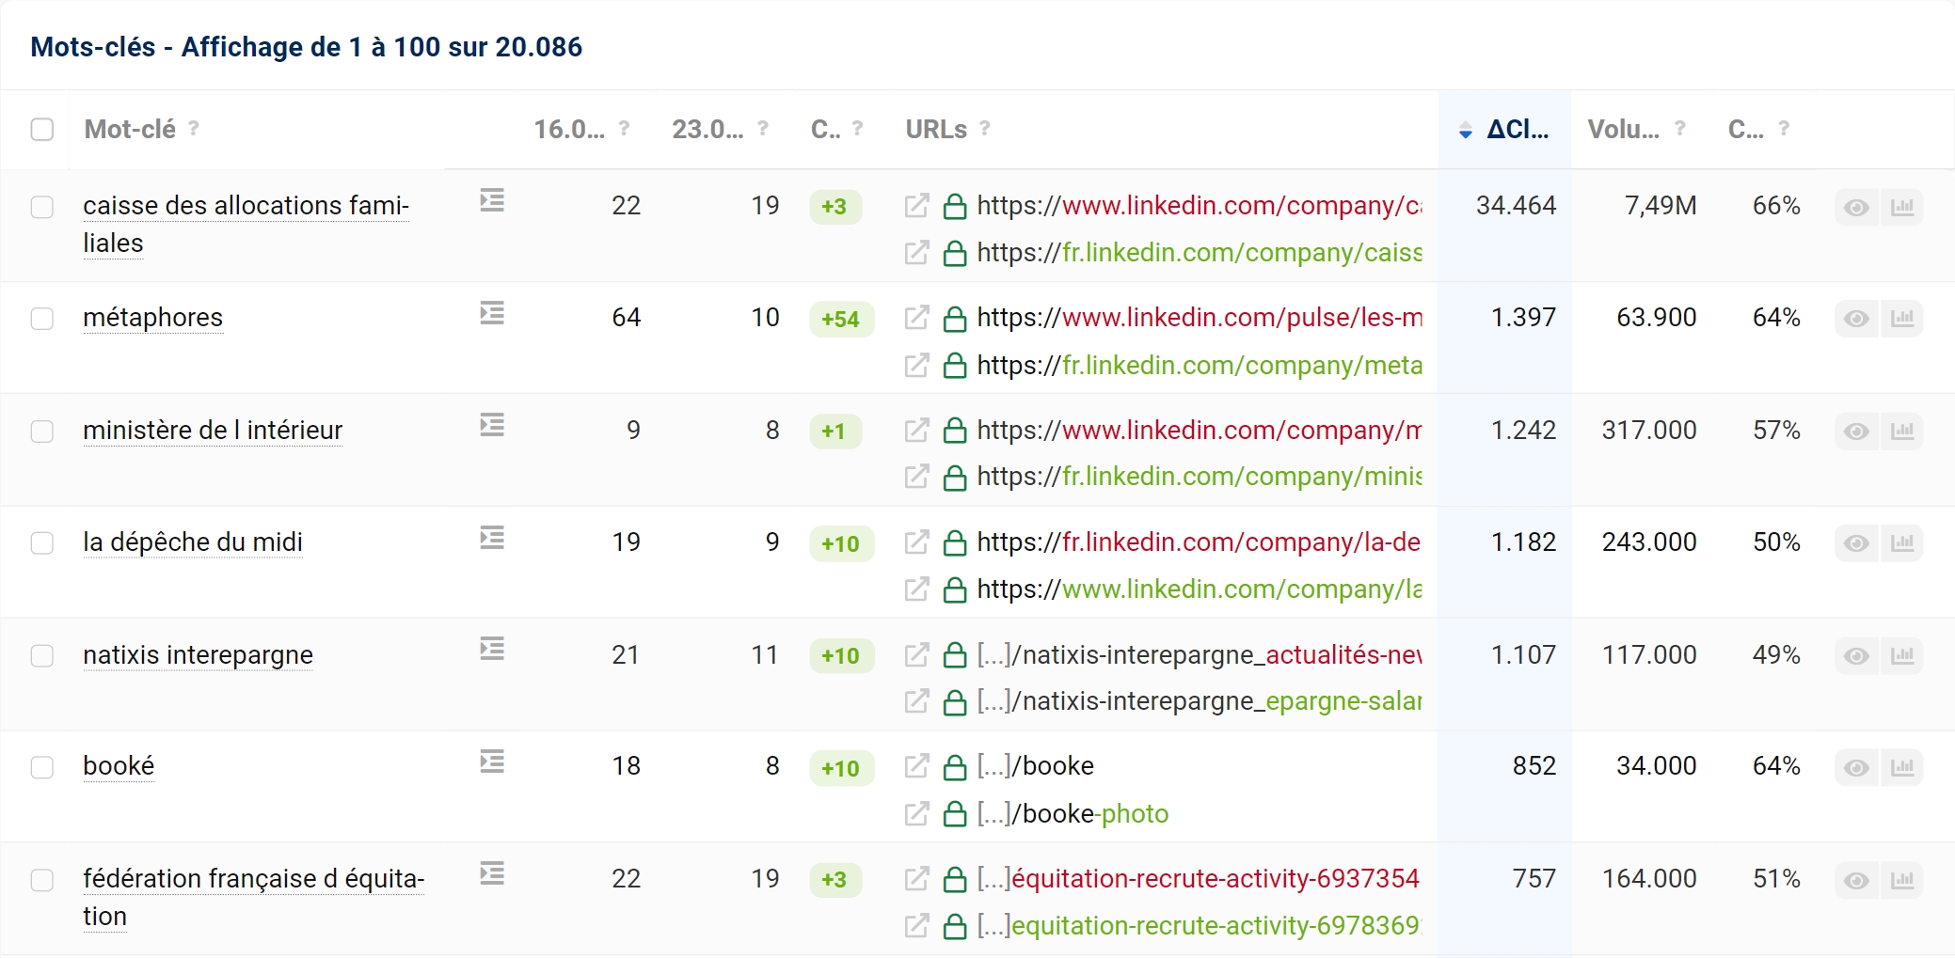
Task: Tick the booké row checkbox
Action: [42, 767]
